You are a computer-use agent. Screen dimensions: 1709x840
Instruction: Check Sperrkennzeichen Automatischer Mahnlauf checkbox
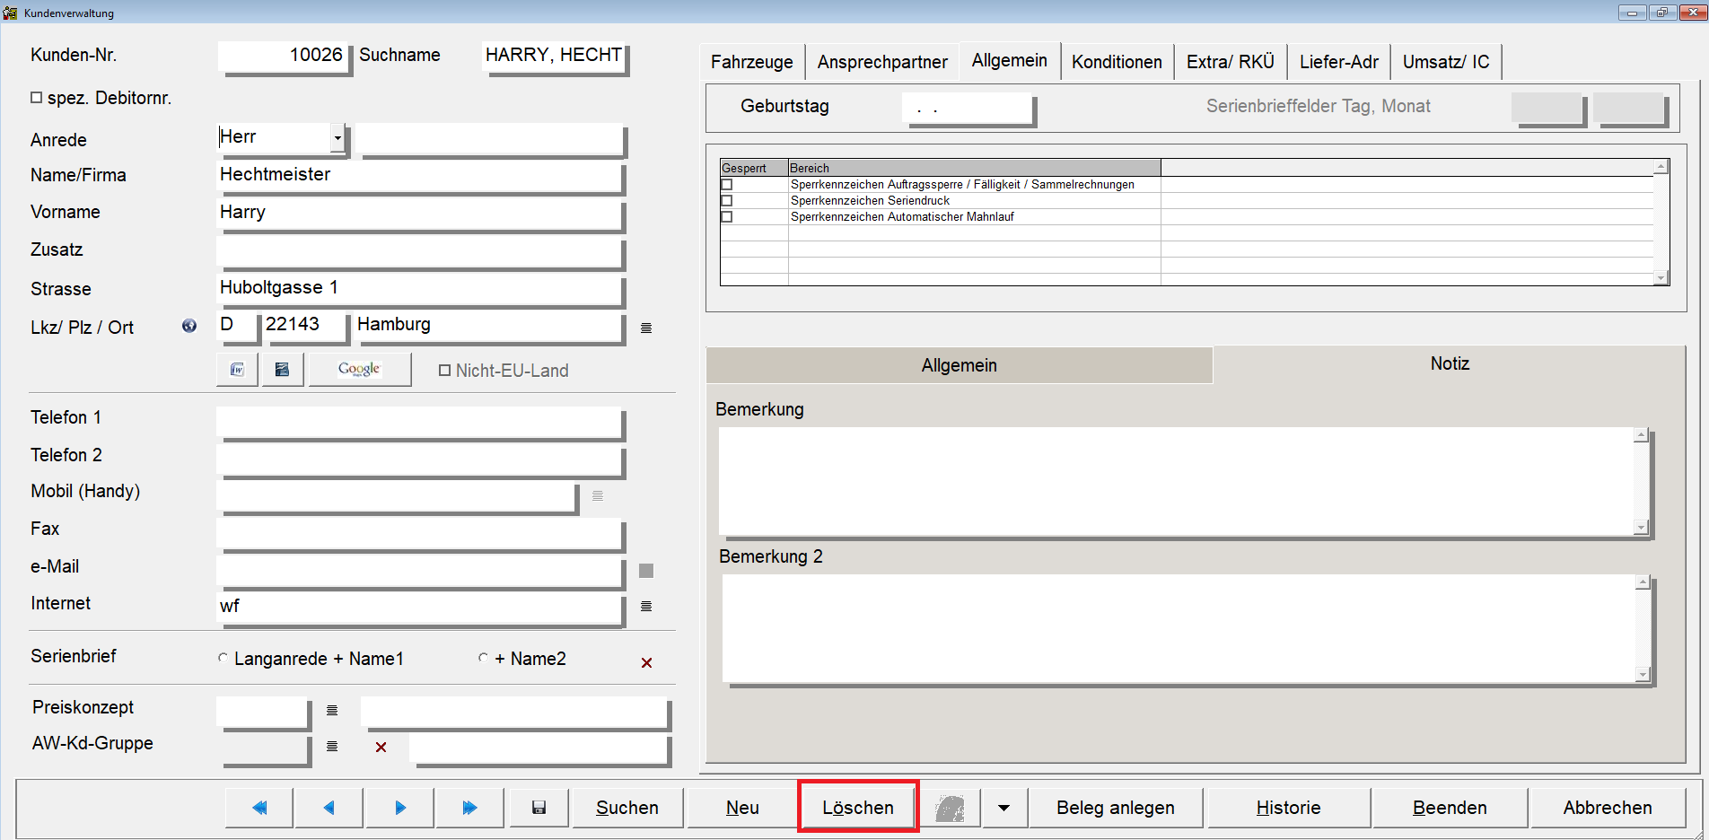[x=727, y=217]
